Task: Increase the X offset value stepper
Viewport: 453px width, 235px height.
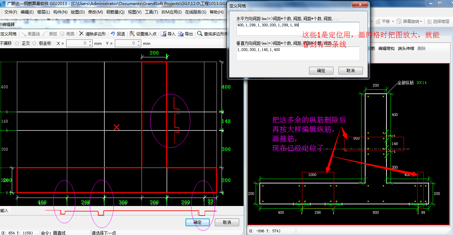Action: pyautogui.click(x=90, y=42)
